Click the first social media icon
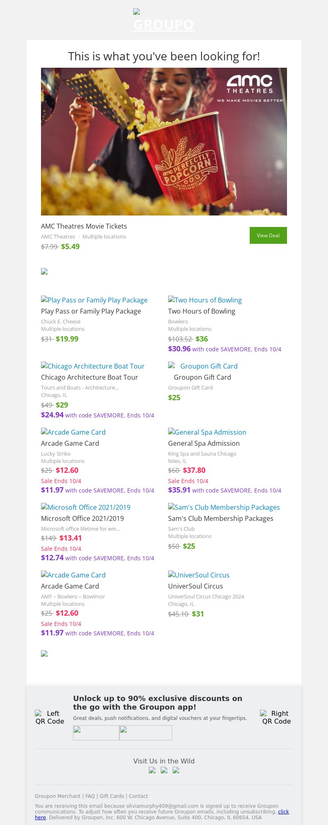This screenshot has width=328, height=825. click(152, 770)
